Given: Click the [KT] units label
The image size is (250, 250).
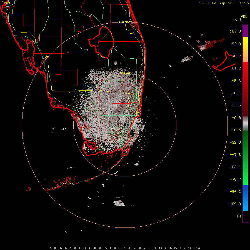Looking at the screenshot, I should coord(237,19).
